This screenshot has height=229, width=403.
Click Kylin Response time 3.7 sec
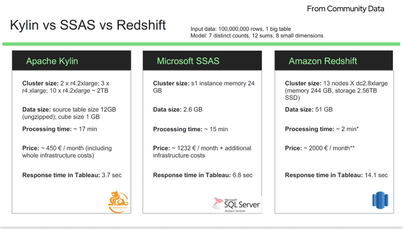[72, 175]
